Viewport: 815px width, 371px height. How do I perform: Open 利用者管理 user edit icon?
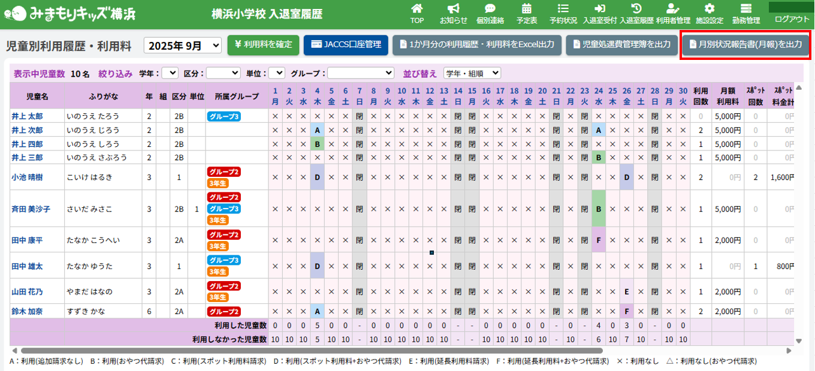673,9
